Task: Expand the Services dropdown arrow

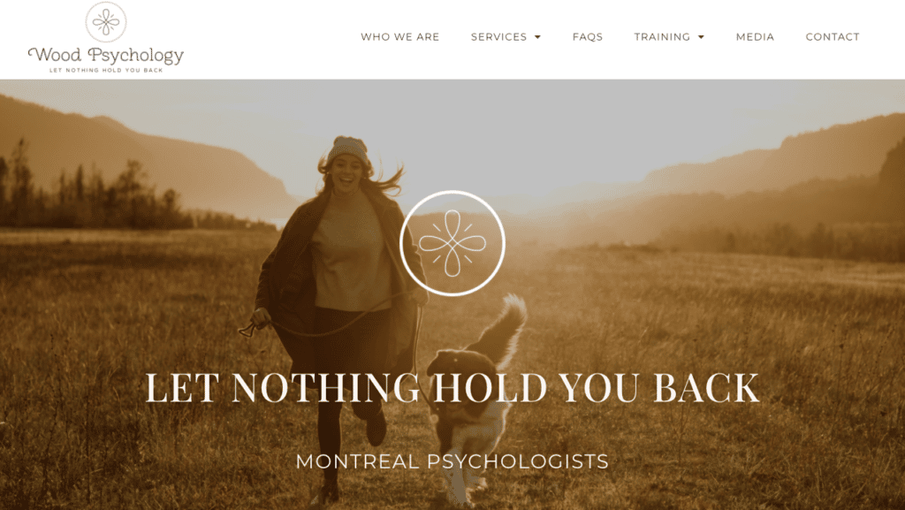Action: coord(537,37)
